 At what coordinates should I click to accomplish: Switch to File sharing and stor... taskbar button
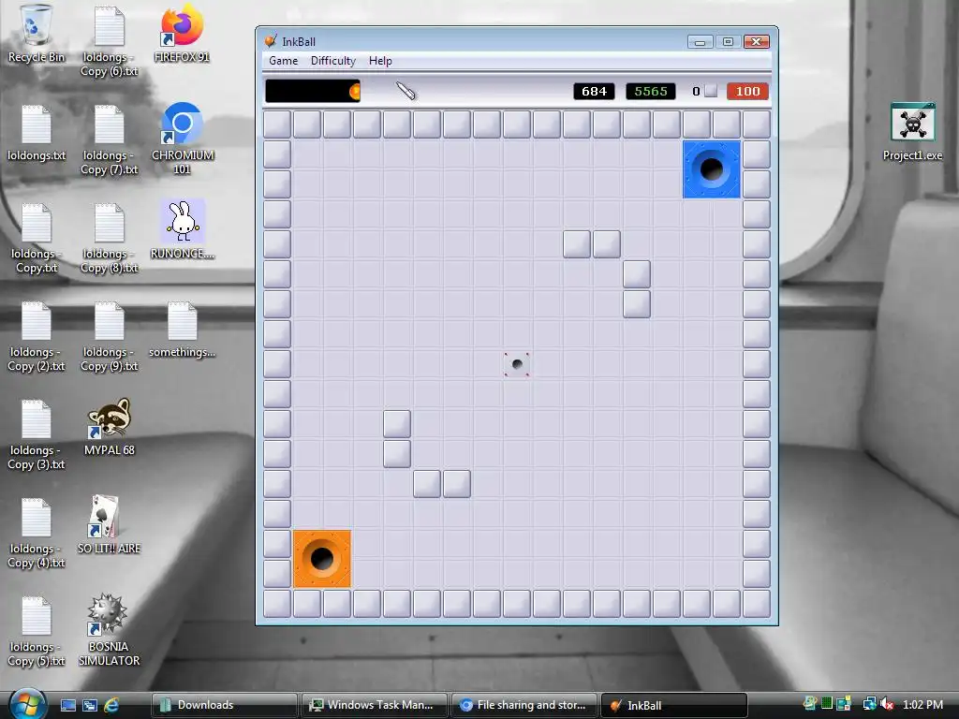click(x=524, y=705)
